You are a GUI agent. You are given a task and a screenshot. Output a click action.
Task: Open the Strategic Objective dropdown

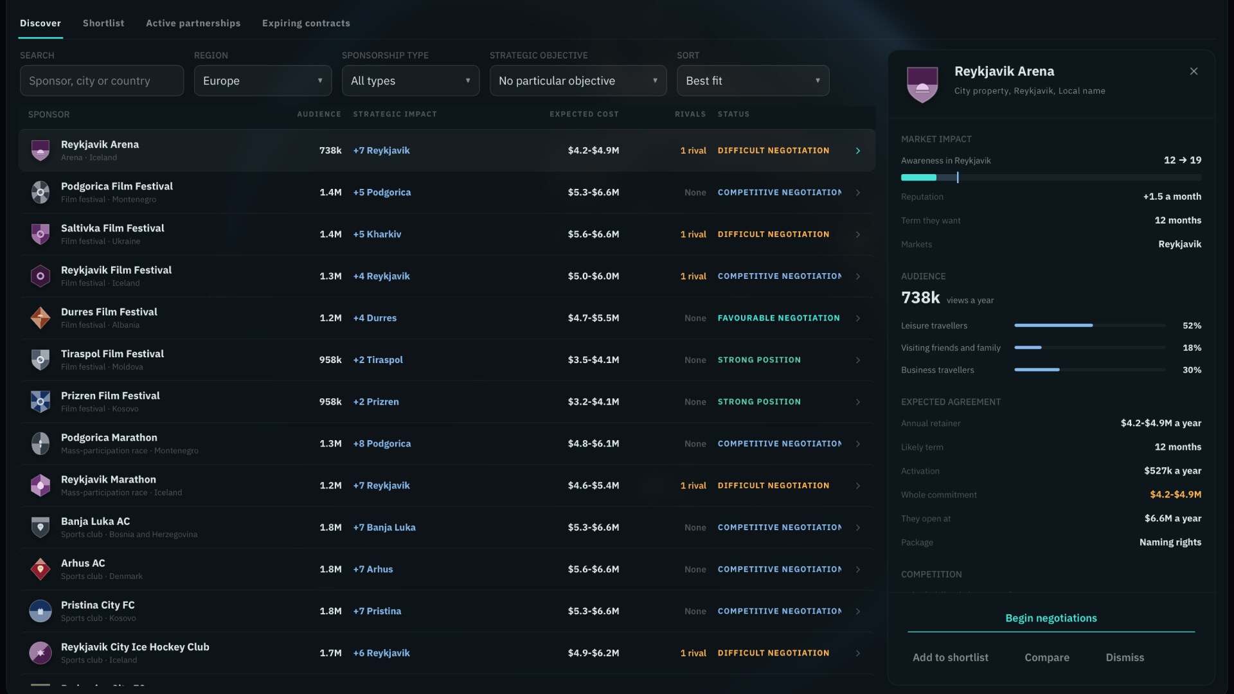(x=578, y=81)
